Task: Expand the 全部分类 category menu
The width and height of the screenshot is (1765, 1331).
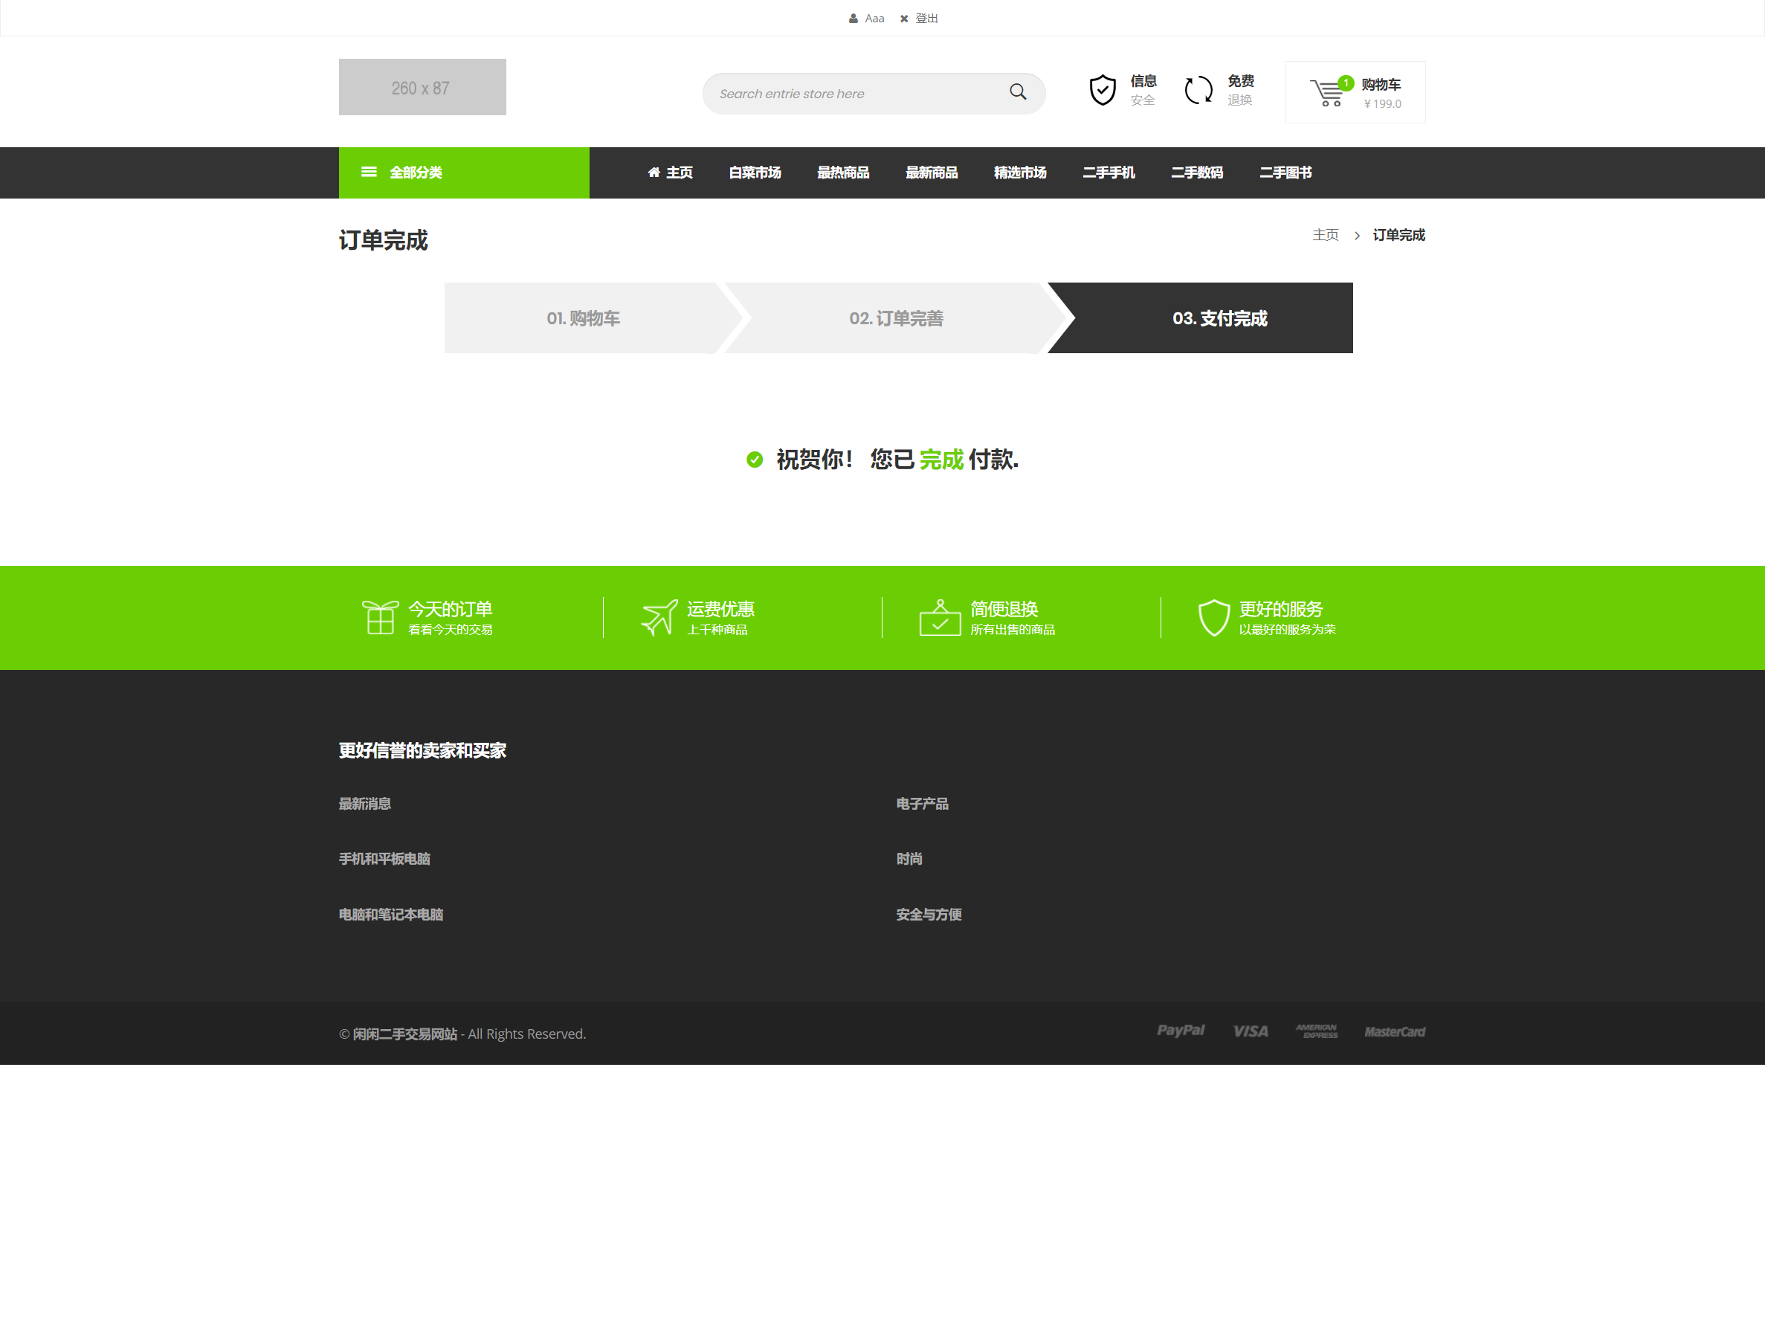Action: pyautogui.click(x=464, y=173)
